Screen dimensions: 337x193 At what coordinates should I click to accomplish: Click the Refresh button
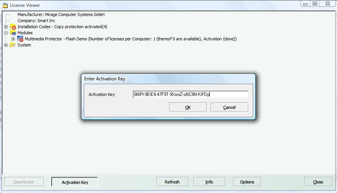[172, 182]
